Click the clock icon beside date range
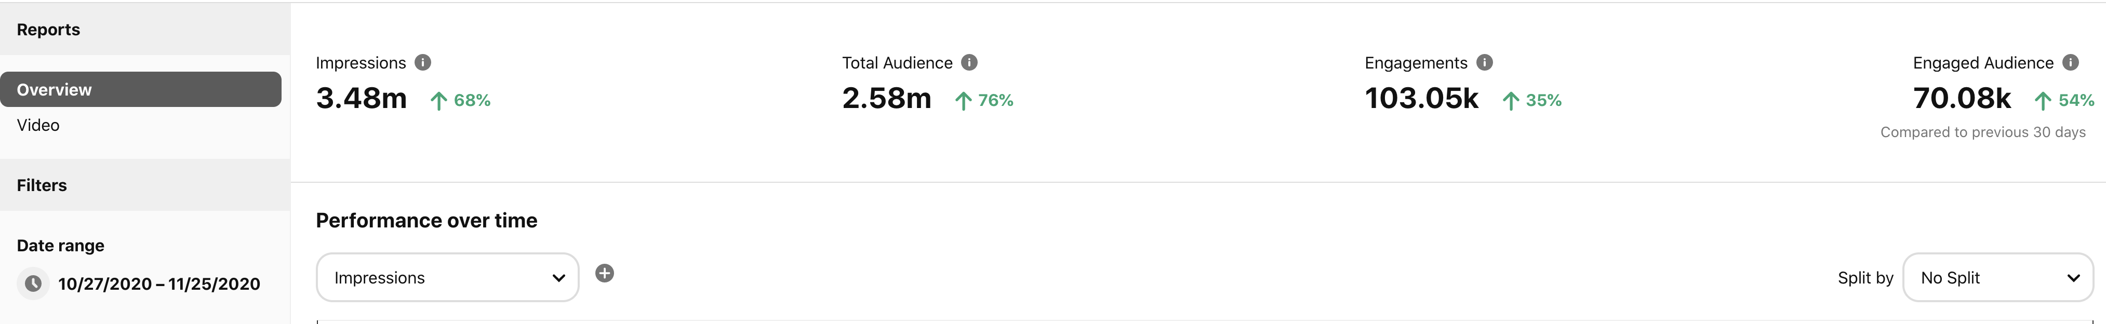2106x324 pixels. point(34,283)
